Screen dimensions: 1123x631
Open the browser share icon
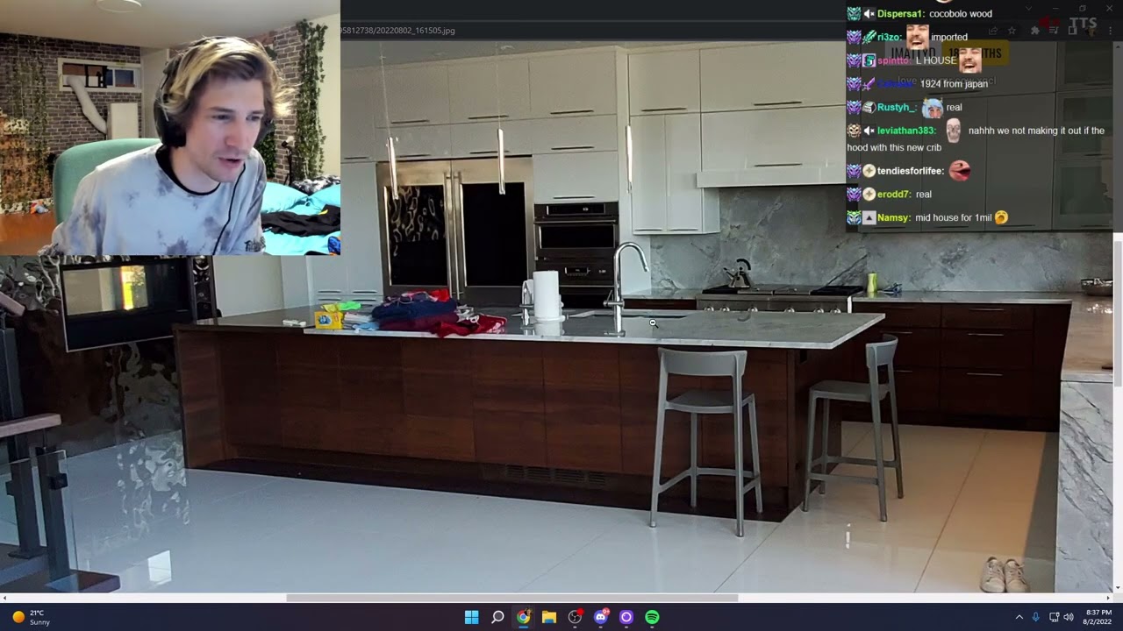pyautogui.click(x=992, y=31)
